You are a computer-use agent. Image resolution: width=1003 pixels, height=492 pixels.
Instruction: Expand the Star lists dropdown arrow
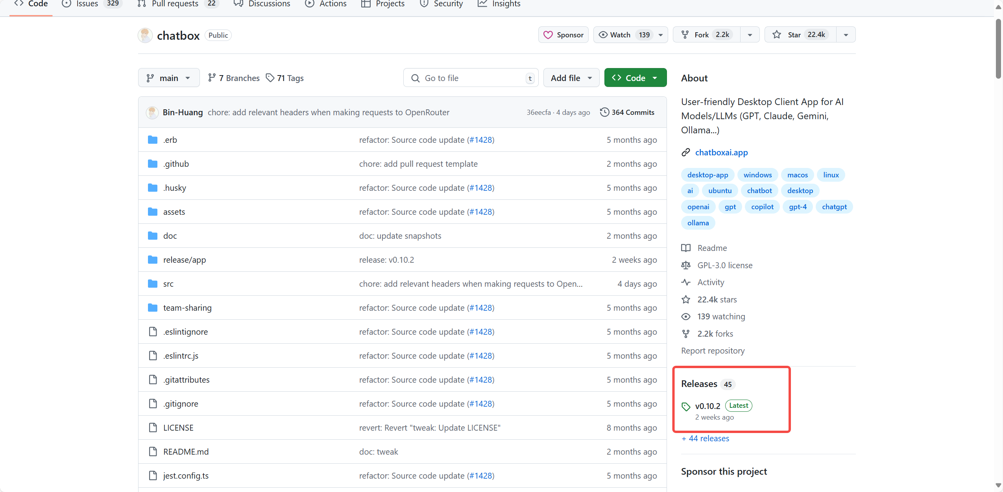tap(846, 35)
